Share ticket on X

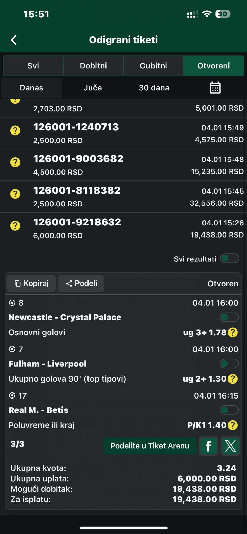(x=230, y=446)
